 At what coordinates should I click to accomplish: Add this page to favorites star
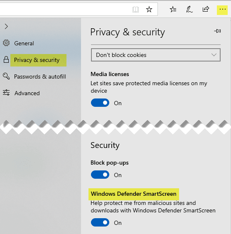pos(149,10)
